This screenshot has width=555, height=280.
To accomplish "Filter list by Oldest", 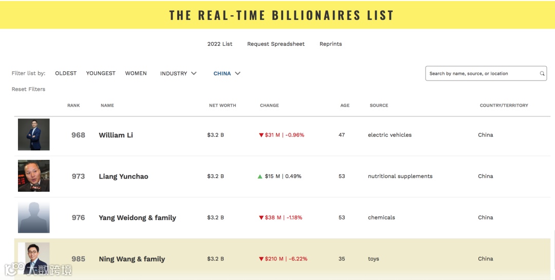I will 66,73.
